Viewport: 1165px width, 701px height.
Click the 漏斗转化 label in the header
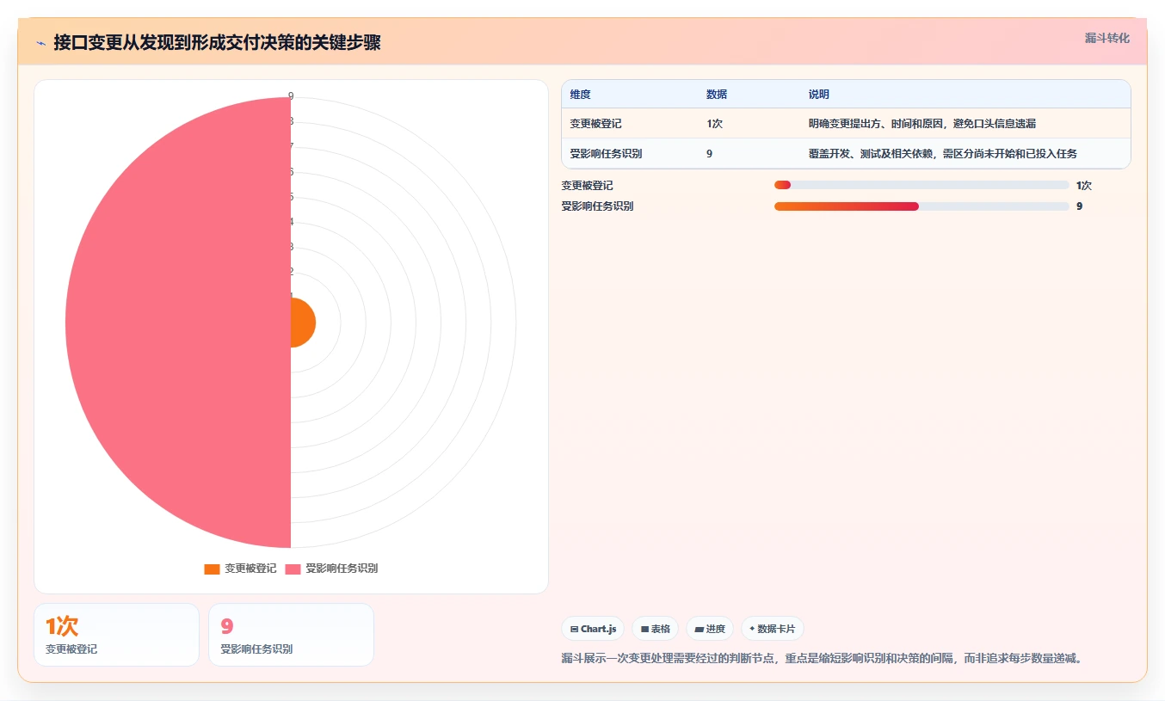click(1106, 38)
